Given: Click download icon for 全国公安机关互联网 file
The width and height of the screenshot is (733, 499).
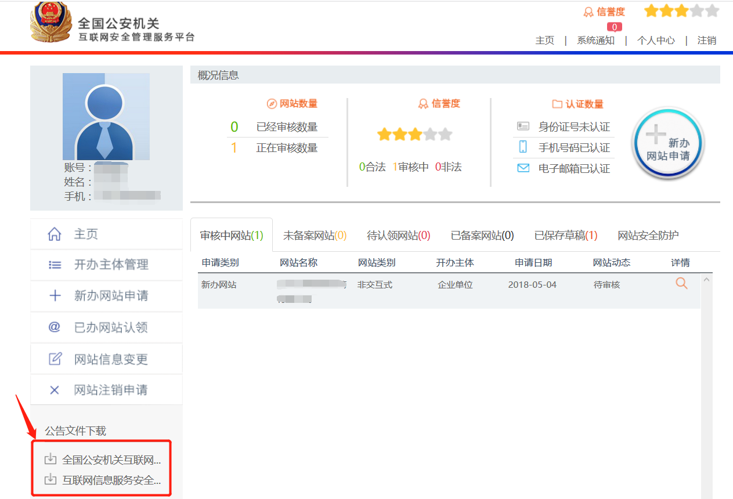Looking at the screenshot, I should [x=51, y=460].
